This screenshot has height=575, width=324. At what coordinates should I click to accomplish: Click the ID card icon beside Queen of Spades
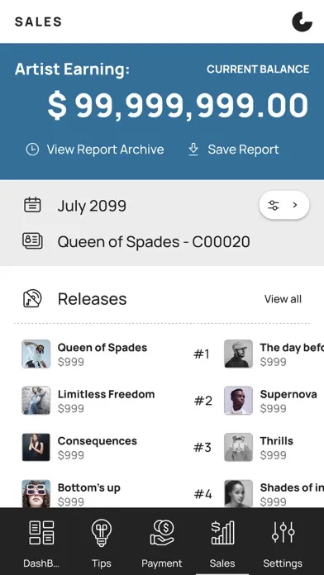point(32,241)
